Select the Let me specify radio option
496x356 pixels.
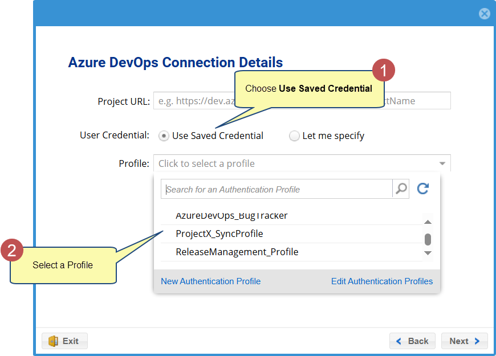[294, 136]
